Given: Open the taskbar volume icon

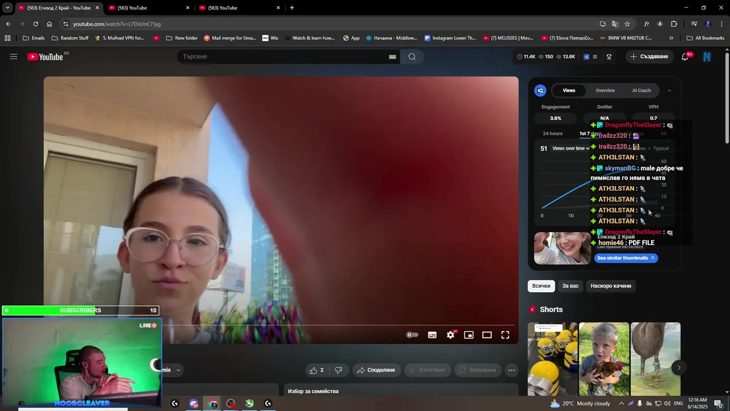Looking at the screenshot, I should tap(667, 404).
